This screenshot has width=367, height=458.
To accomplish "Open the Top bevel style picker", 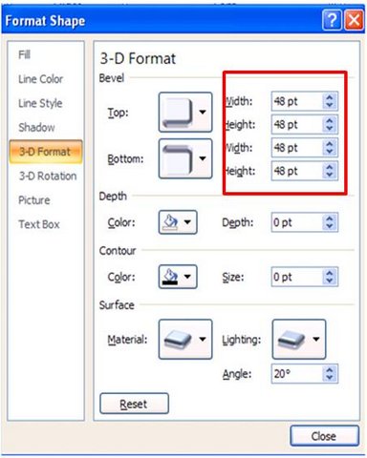I will (185, 113).
